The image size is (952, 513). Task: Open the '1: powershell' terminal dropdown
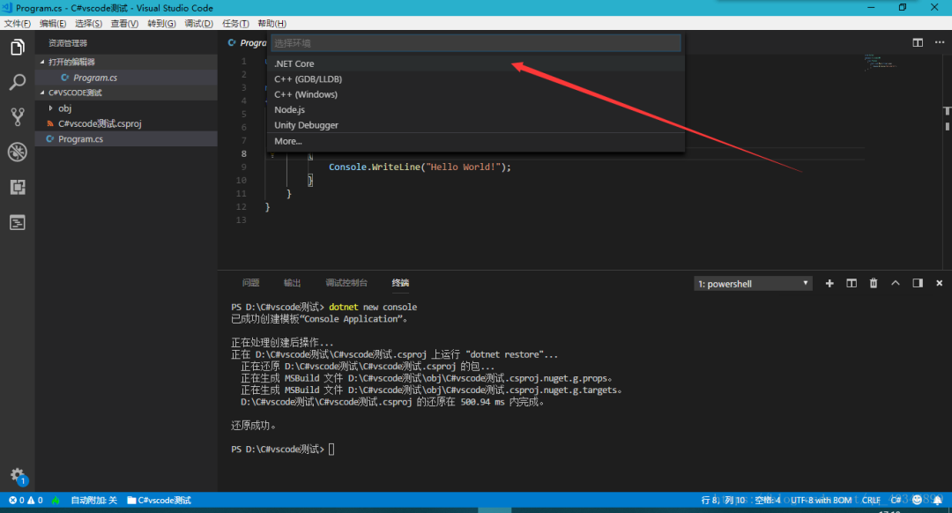[x=753, y=284]
